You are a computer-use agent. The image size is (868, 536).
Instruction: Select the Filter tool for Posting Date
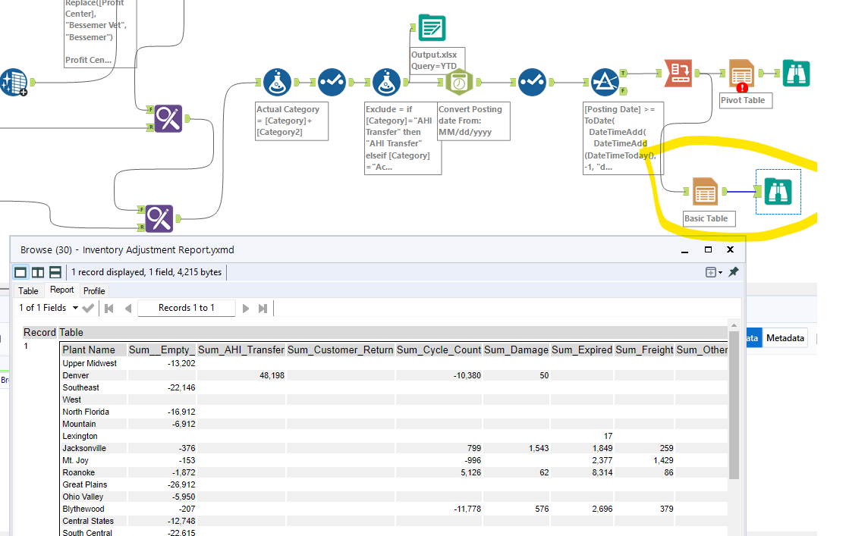click(x=605, y=82)
